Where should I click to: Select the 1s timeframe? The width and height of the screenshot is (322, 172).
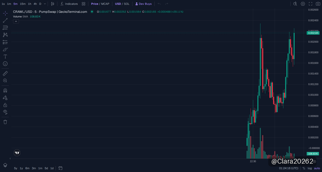tap(3, 4)
